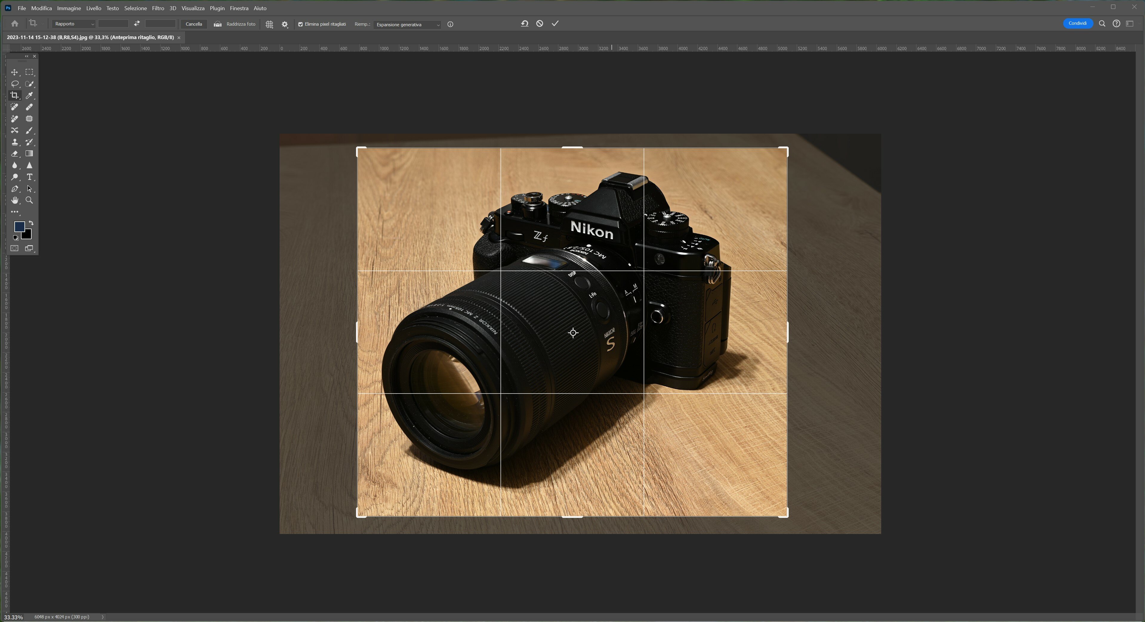Select the Clone Stamp tool
The image size is (1145, 622).
pos(15,142)
